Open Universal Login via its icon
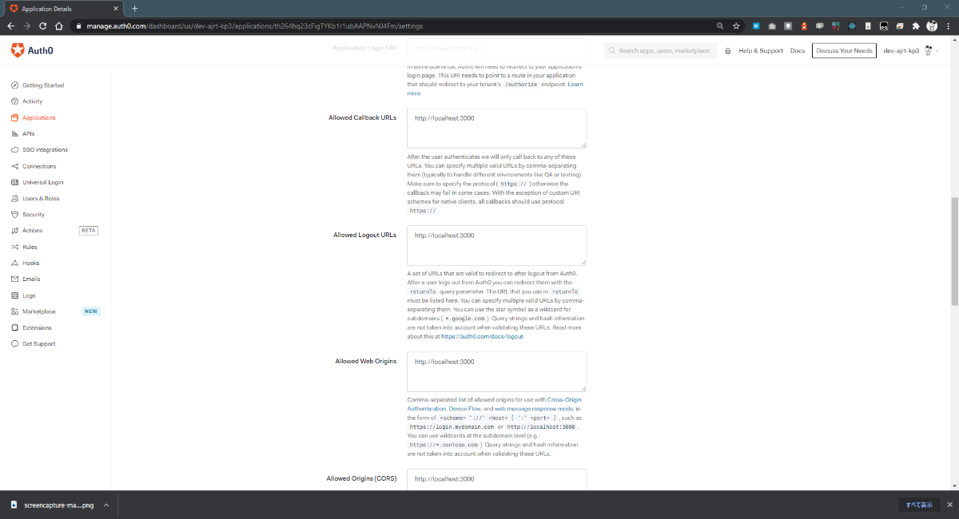This screenshot has width=959, height=519. (15, 182)
